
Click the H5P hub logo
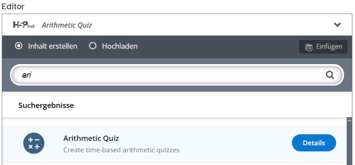pyautogui.click(x=24, y=25)
